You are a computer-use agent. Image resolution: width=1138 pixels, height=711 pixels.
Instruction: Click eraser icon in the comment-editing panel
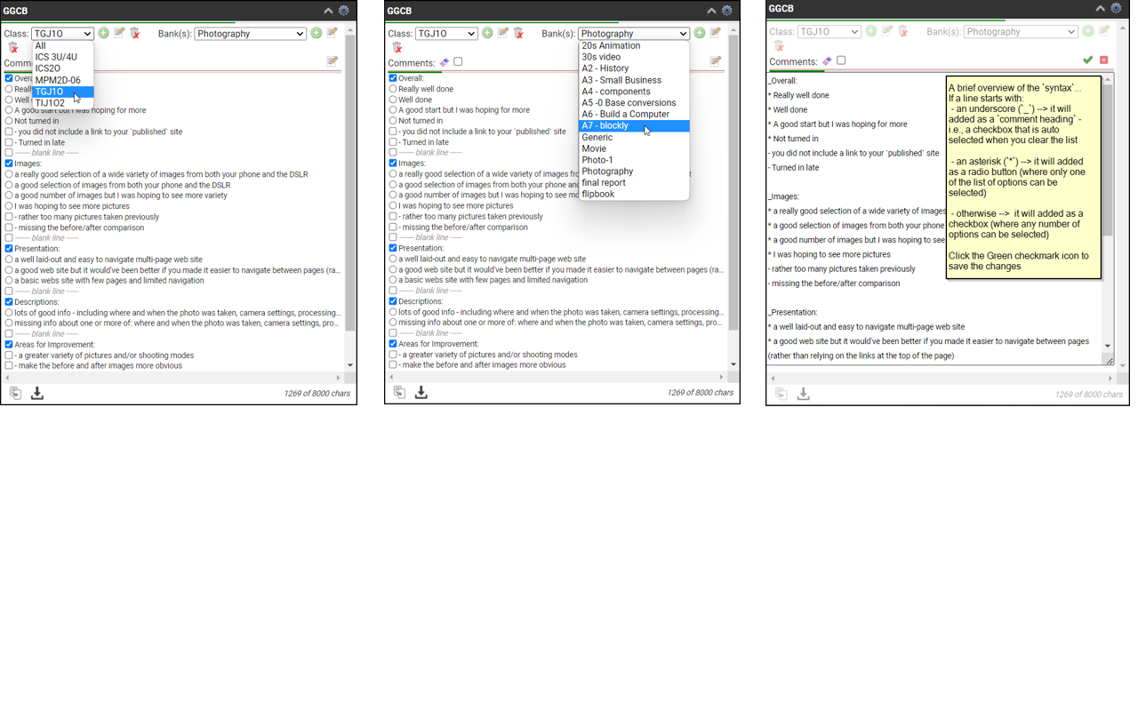[x=827, y=61]
